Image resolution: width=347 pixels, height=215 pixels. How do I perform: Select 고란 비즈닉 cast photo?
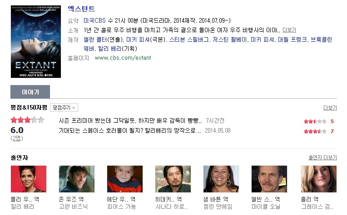pyautogui.click(x=77, y=179)
